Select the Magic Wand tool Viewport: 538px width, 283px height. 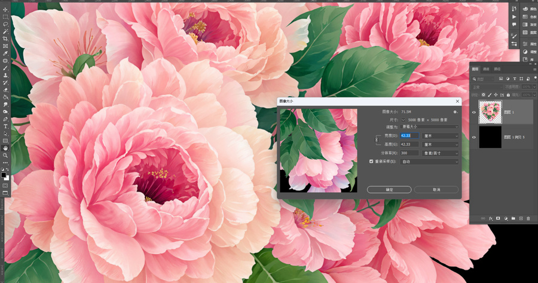point(5,31)
